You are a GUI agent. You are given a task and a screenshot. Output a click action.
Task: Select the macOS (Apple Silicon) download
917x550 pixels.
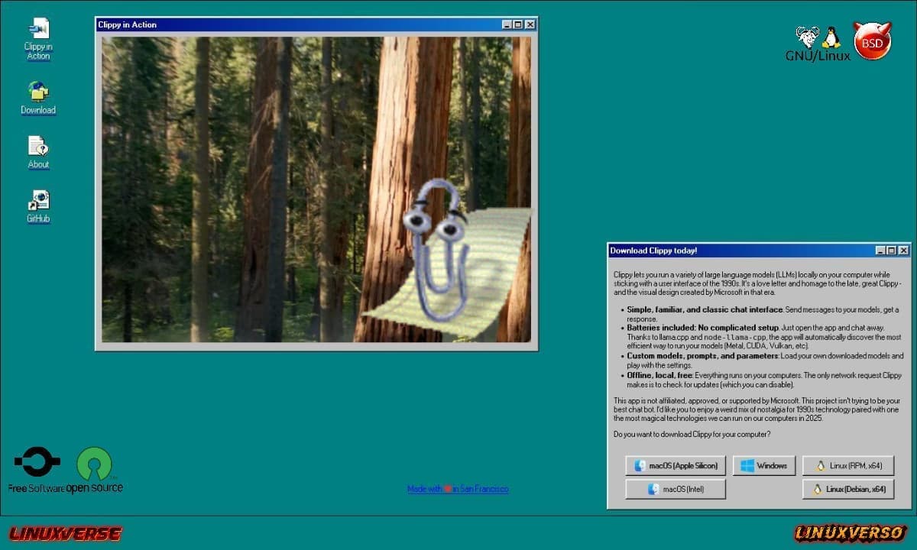675,465
